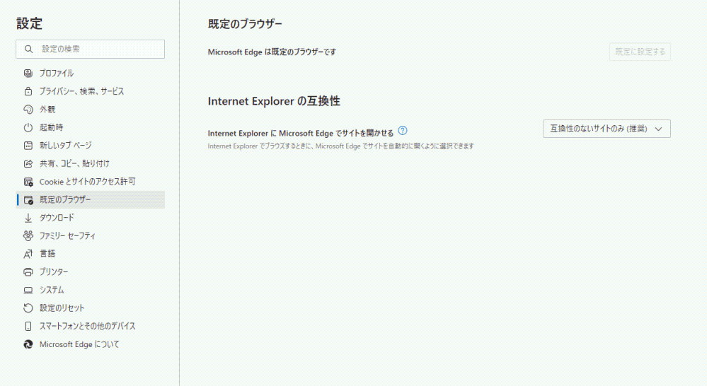Click the reset settings icon

point(28,308)
